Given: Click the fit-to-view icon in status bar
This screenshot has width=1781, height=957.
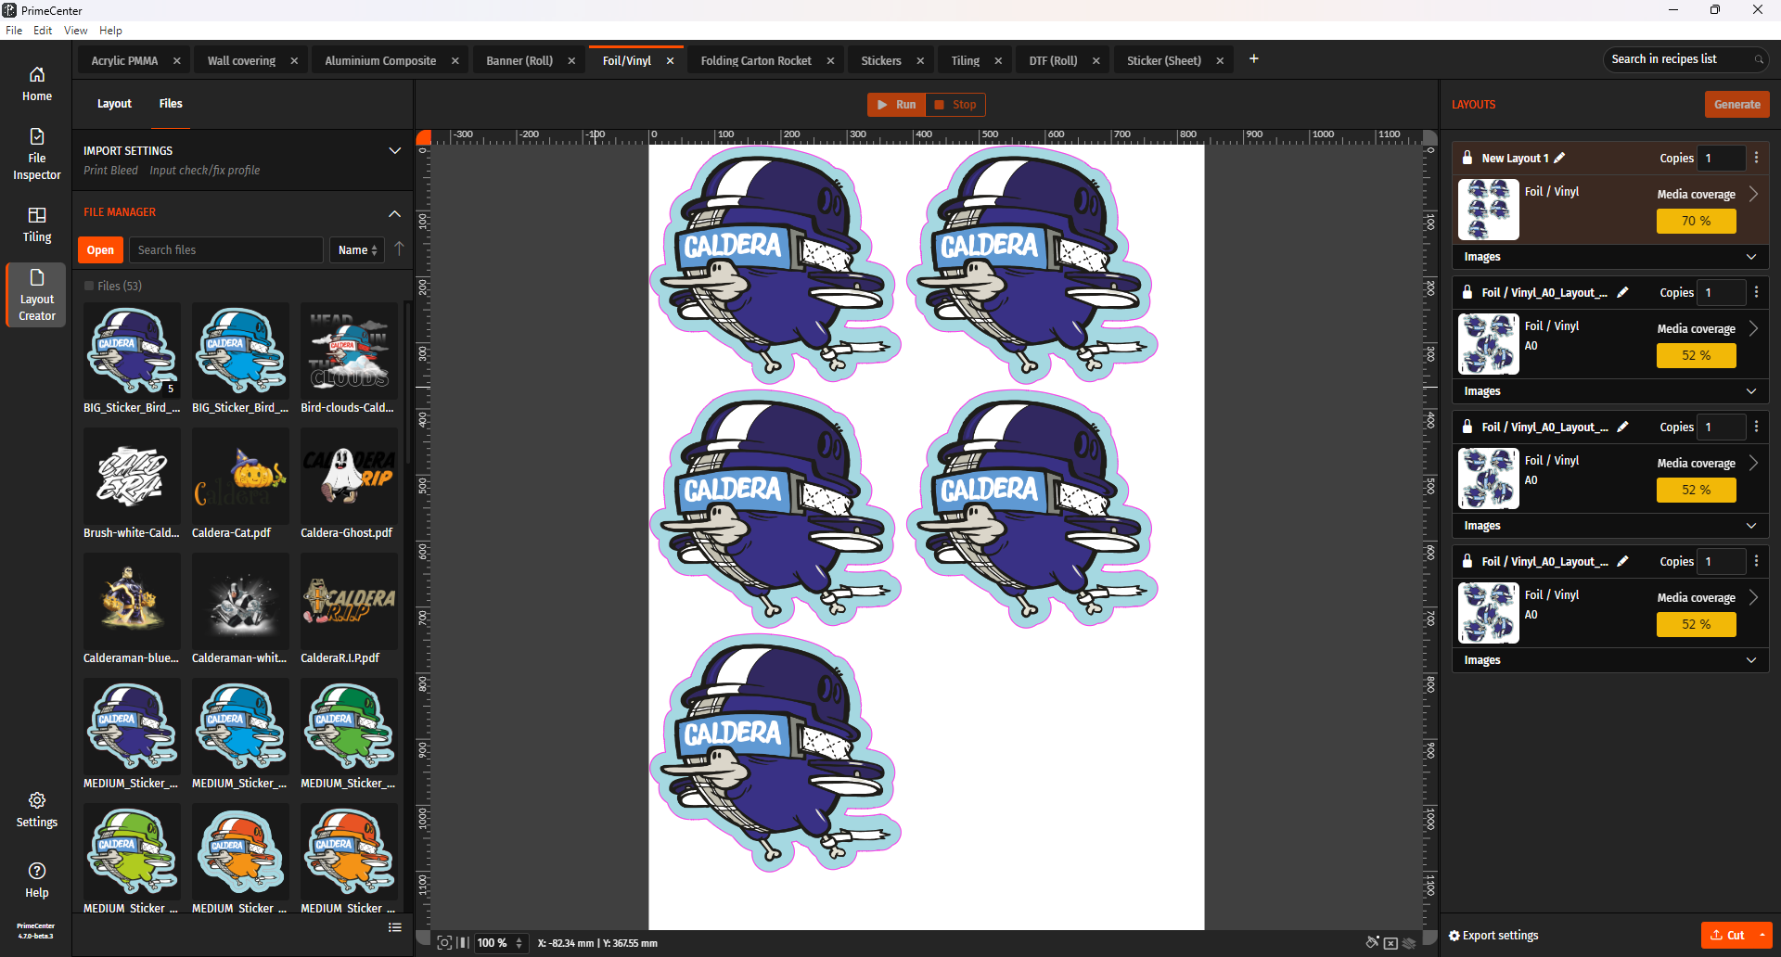Looking at the screenshot, I should tap(444, 943).
